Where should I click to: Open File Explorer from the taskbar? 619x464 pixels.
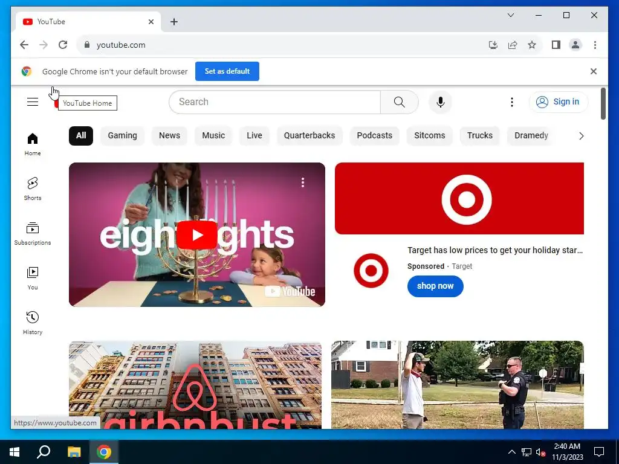click(x=74, y=452)
